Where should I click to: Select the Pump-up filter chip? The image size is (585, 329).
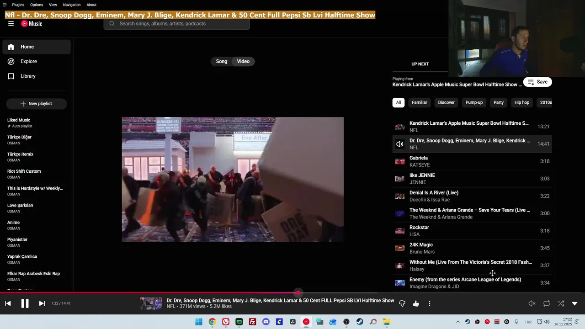click(474, 102)
